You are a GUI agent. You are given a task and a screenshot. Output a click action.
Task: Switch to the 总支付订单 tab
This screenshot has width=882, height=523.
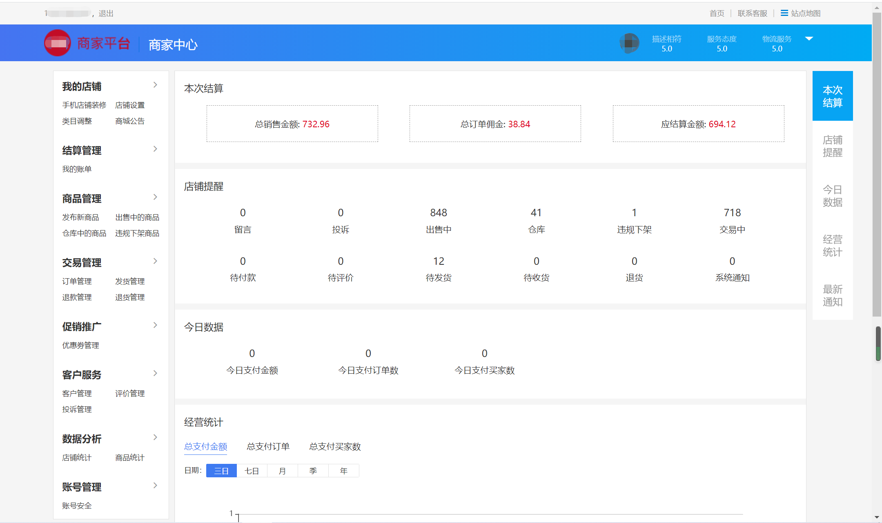click(268, 447)
